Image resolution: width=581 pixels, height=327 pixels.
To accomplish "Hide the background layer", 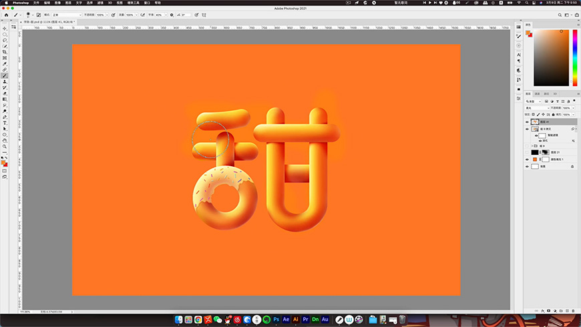I will [527, 167].
